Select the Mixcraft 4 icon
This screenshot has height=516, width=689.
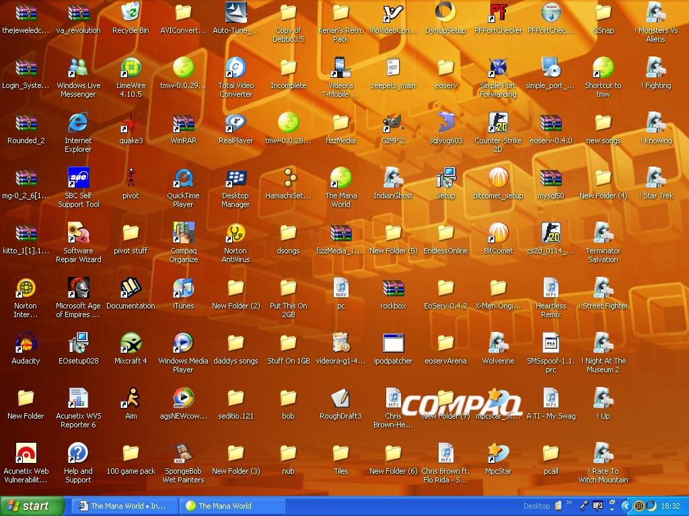[x=131, y=343]
